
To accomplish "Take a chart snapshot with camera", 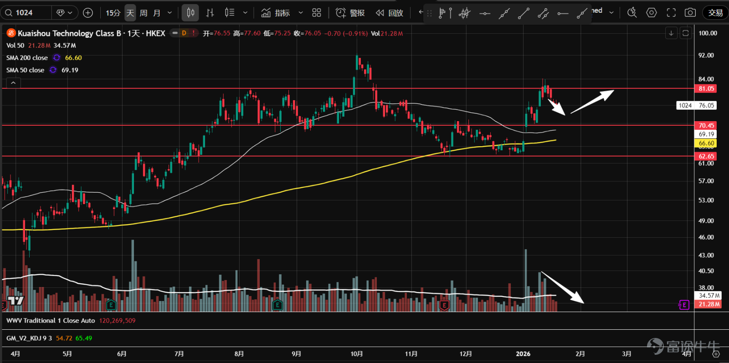I will [x=690, y=13].
